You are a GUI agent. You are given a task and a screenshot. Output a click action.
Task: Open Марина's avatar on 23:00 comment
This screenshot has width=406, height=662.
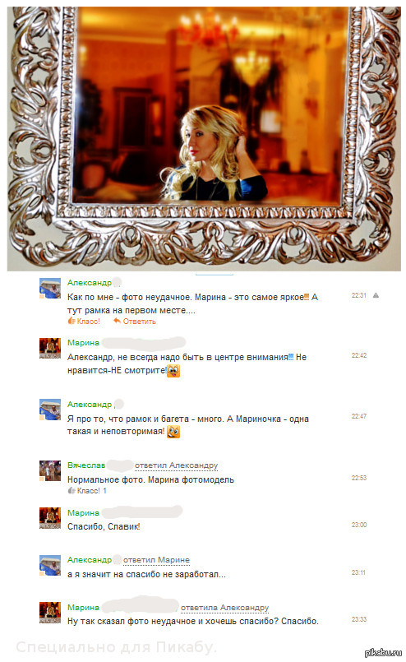point(50,517)
